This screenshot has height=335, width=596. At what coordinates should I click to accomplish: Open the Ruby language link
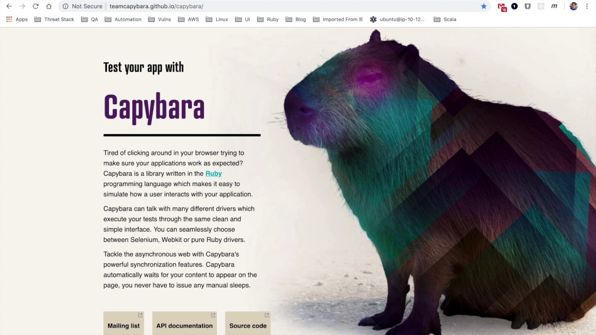(213, 173)
